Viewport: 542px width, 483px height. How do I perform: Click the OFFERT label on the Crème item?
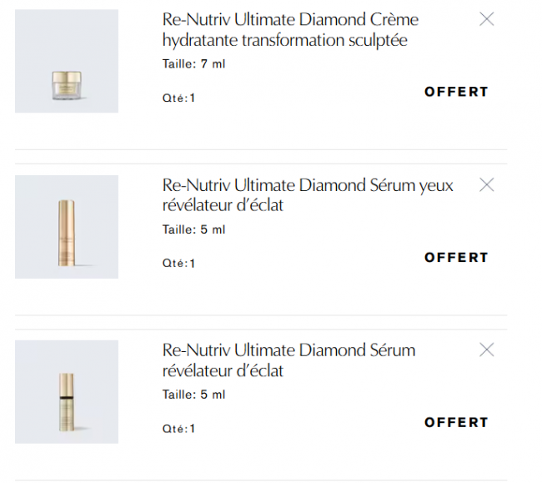pos(456,92)
